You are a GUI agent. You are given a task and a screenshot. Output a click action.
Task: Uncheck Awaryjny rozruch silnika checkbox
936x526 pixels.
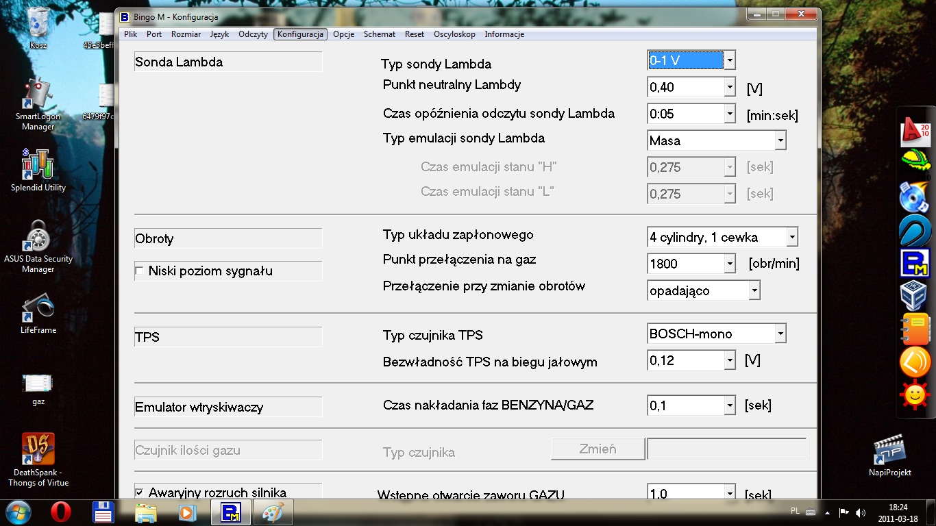pos(140,492)
